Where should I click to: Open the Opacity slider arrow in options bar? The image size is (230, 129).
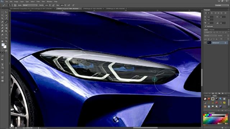pyautogui.click(x=50, y=5)
